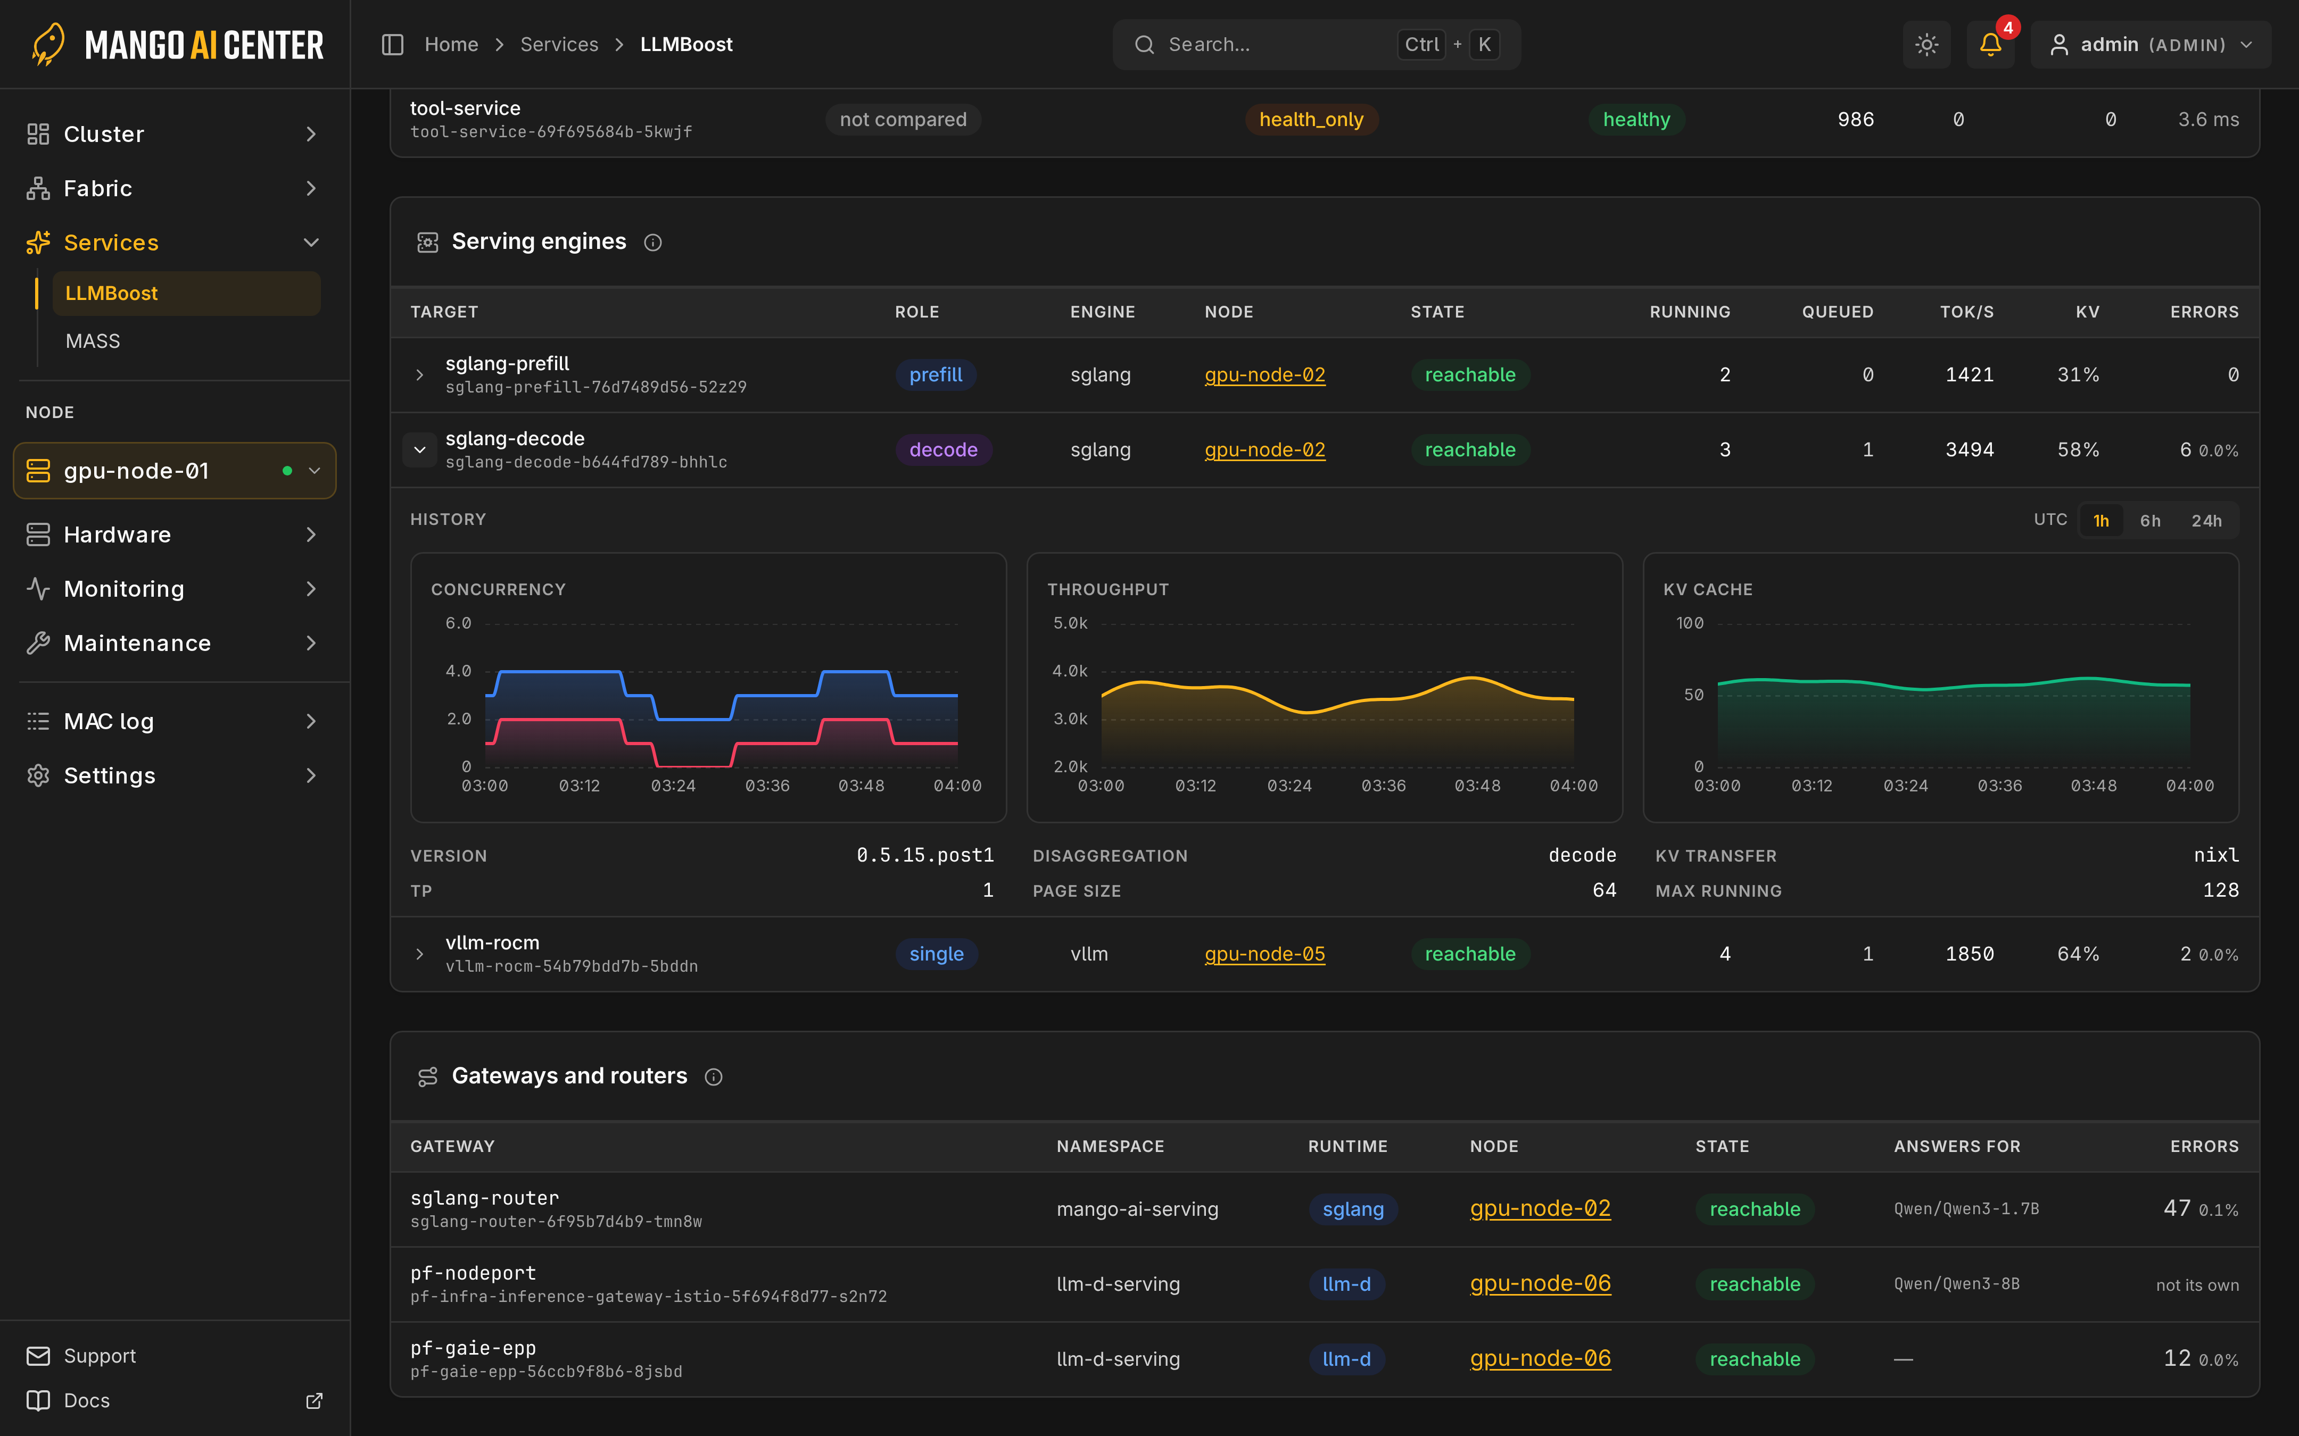The height and width of the screenshot is (1436, 2299).
Task: Go to Services breadcrumb
Action: (x=559, y=45)
